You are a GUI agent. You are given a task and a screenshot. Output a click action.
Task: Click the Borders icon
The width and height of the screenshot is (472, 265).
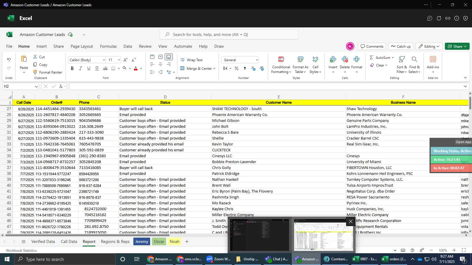pyautogui.click(x=113, y=68)
